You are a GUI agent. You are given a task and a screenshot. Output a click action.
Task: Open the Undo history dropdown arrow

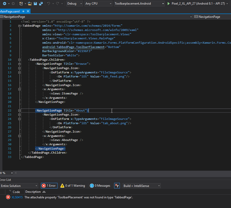click(x=53, y=4)
